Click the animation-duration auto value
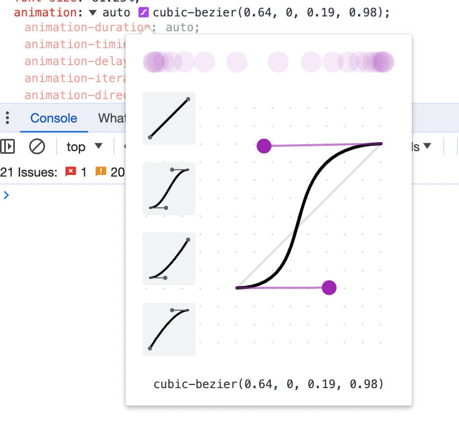The height and width of the screenshot is (421, 459). click(x=179, y=28)
